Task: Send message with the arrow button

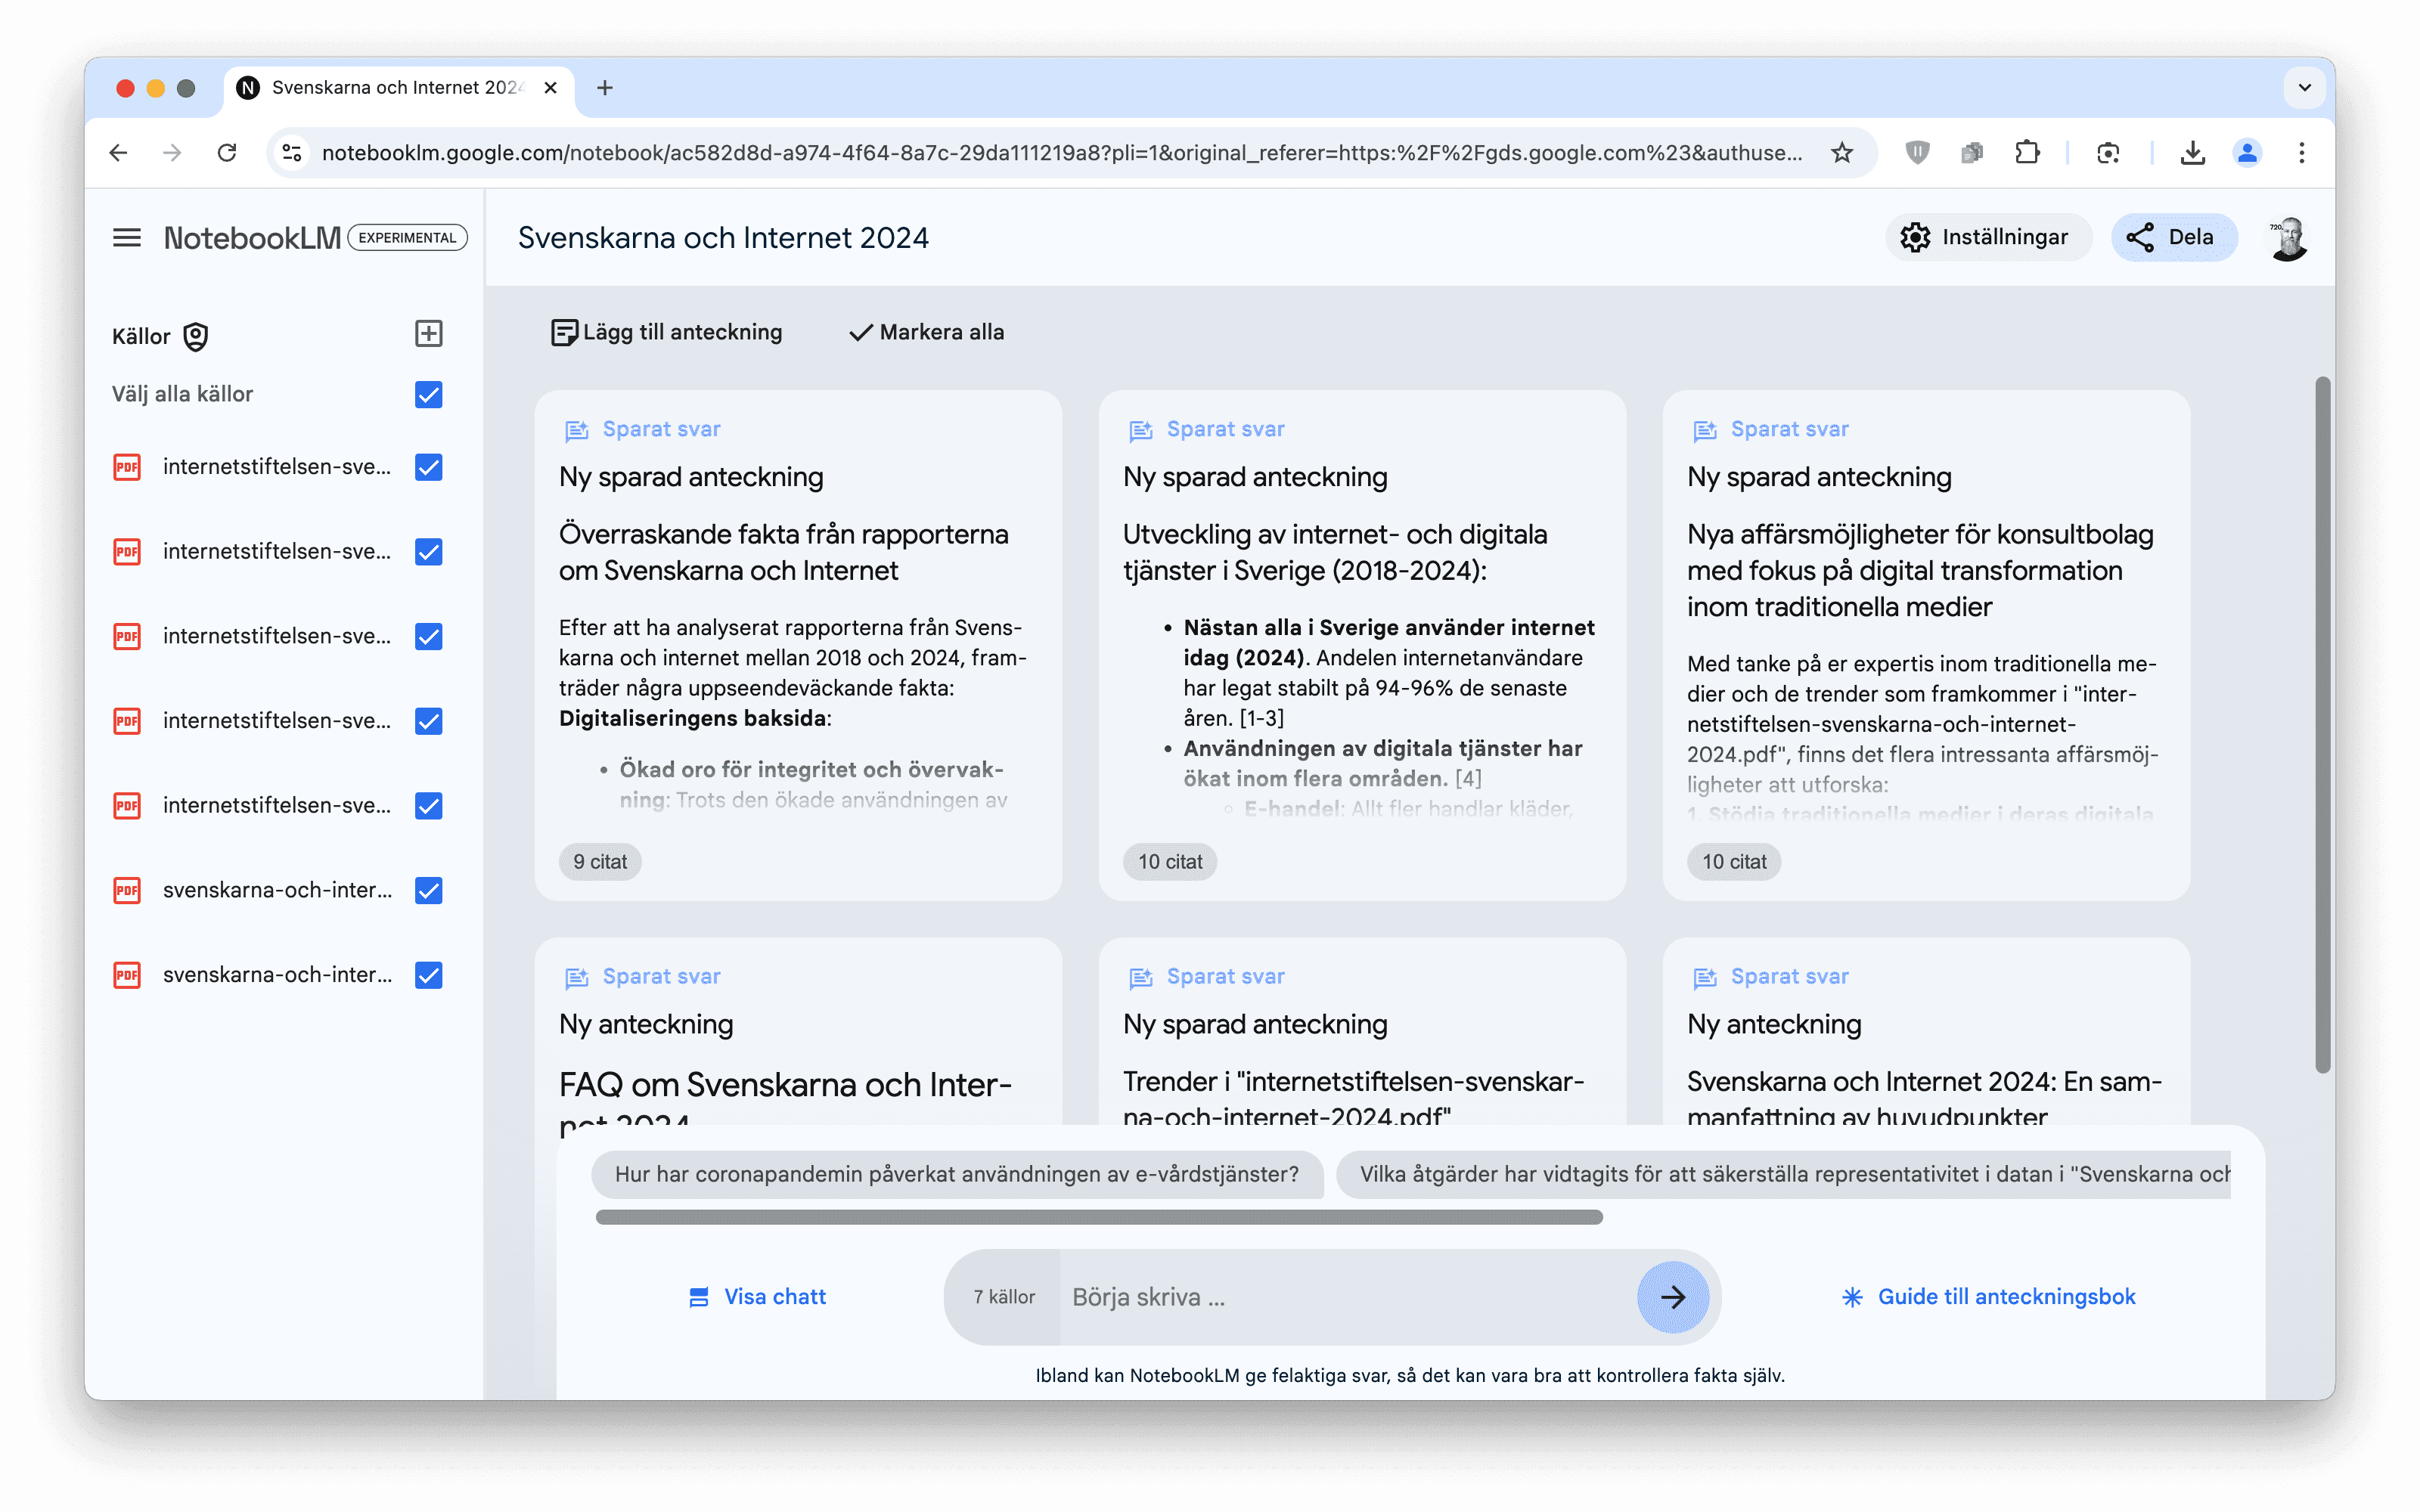Action: click(1672, 1297)
